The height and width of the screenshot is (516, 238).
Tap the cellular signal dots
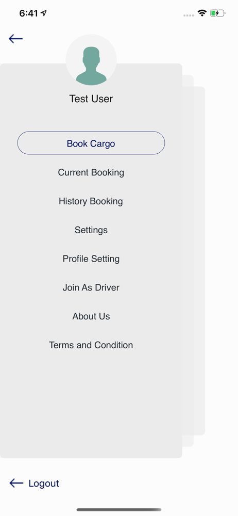point(189,15)
